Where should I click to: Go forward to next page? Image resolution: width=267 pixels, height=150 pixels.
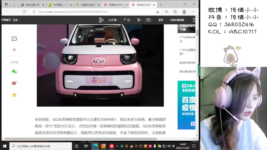point(16,12)
